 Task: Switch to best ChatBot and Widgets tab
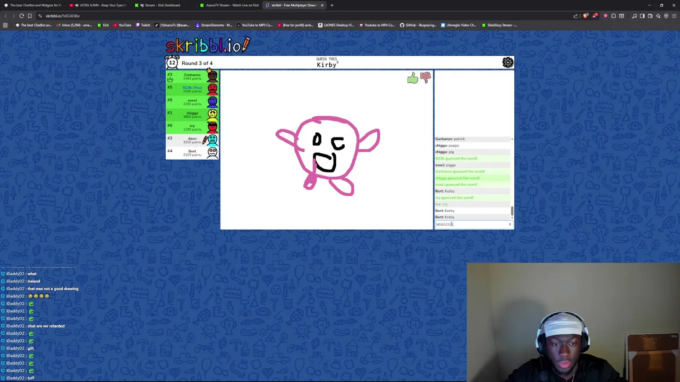click(x=33, y=5)
